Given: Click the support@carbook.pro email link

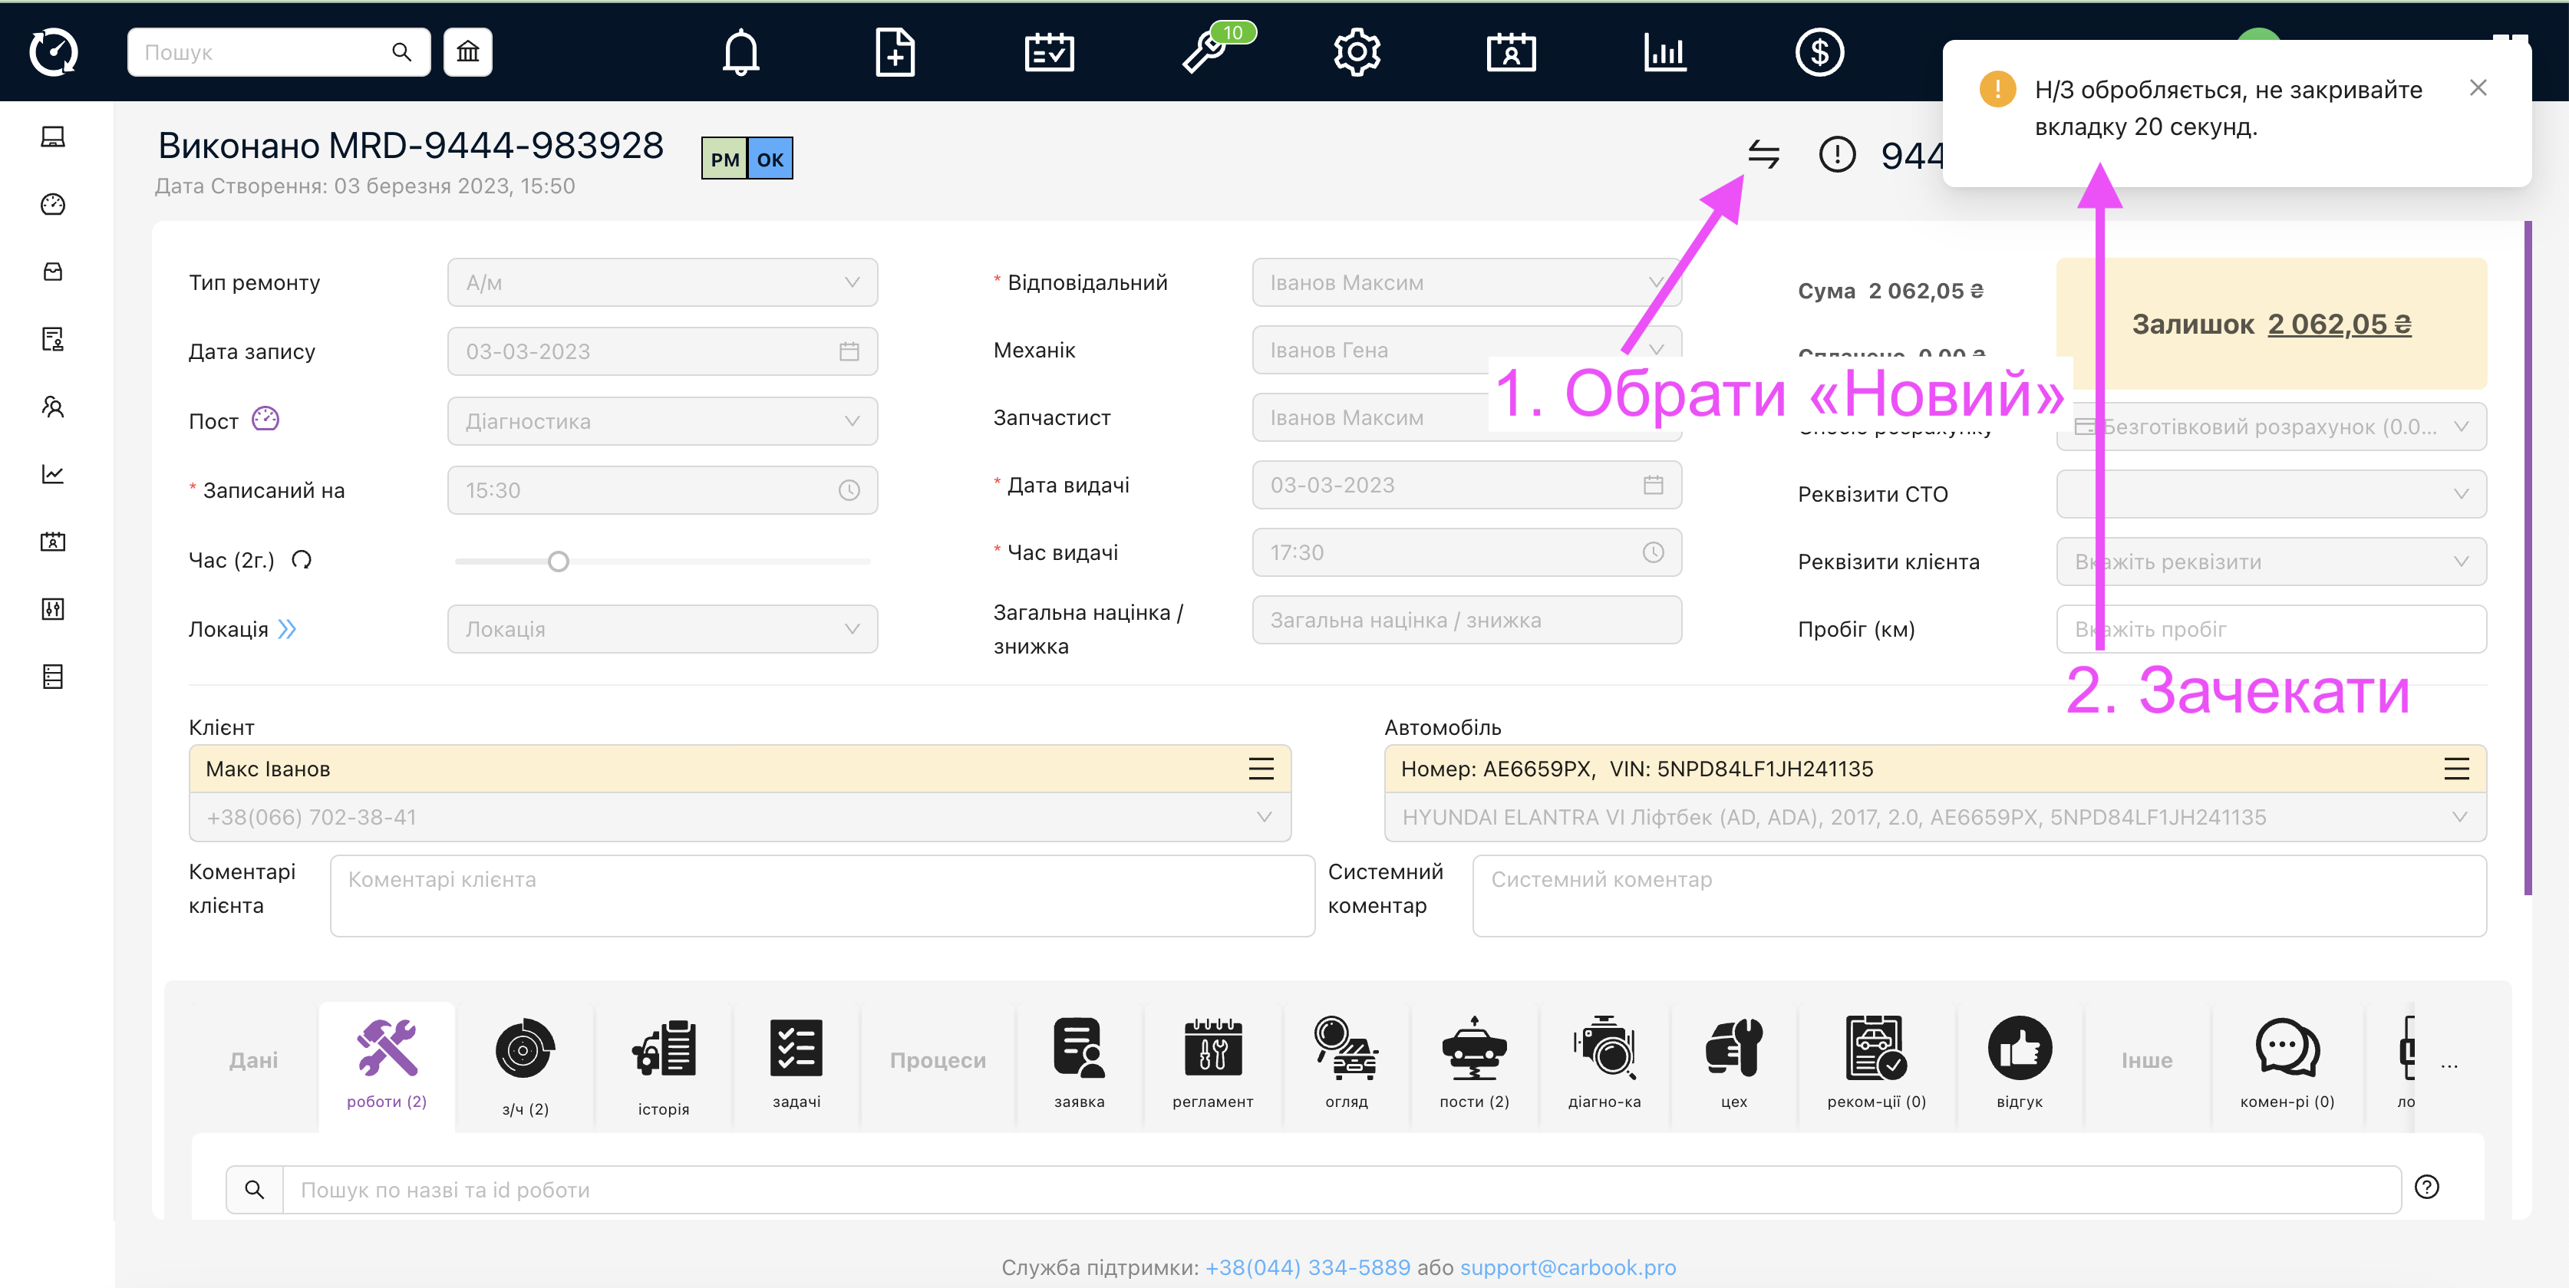Looking at the screenshot, I should pyautogui.click(x=1568, y=1267).
